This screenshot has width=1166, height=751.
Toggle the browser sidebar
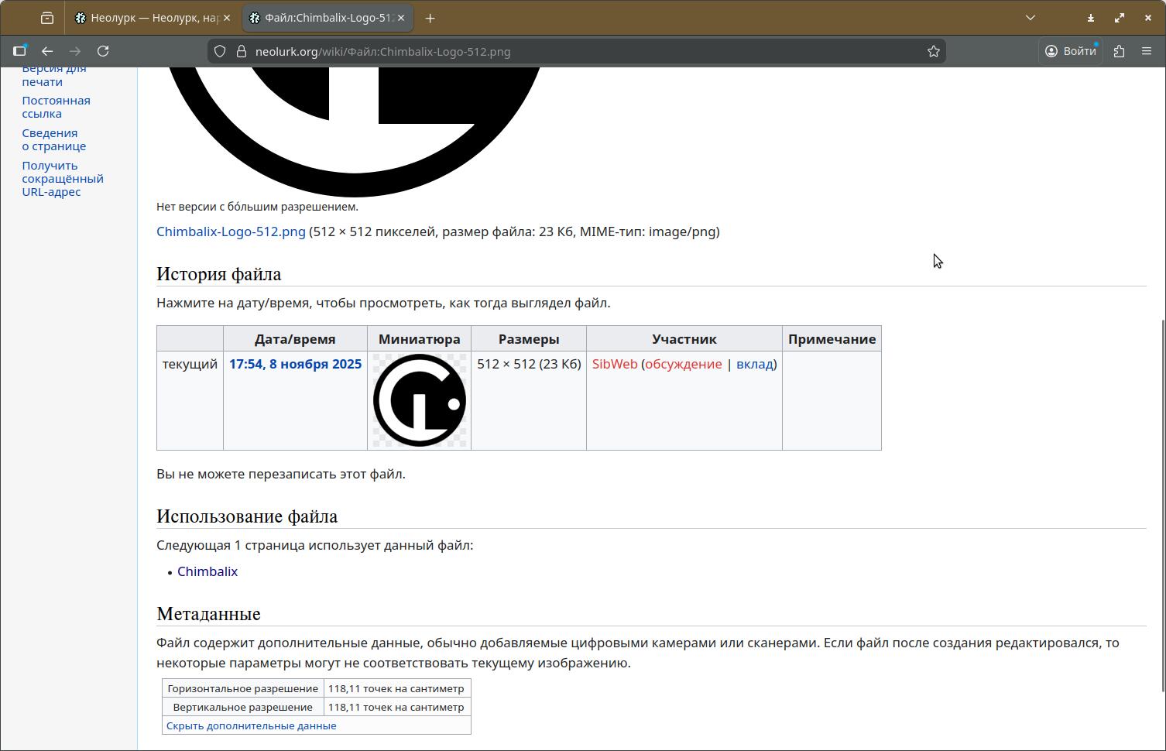(20, 51)
